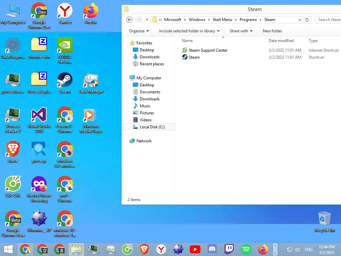341x256 pixels.
Task: Refresh the Steam folder view
Action: [x=307, y=20]
